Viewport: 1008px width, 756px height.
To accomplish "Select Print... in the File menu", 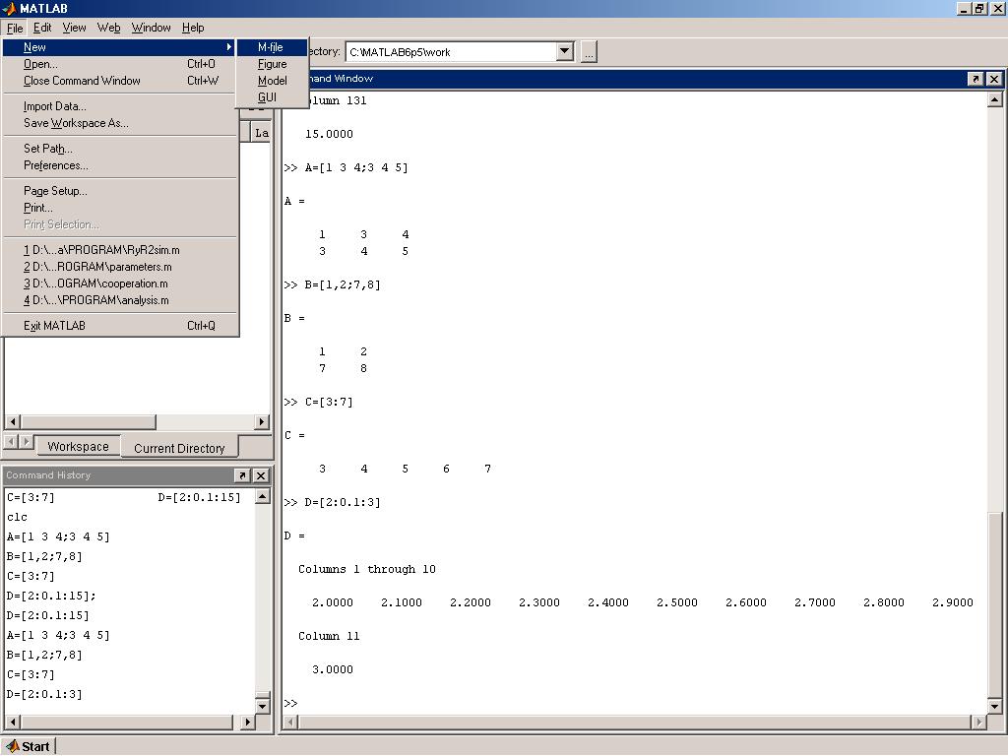I will coord(119,208).
